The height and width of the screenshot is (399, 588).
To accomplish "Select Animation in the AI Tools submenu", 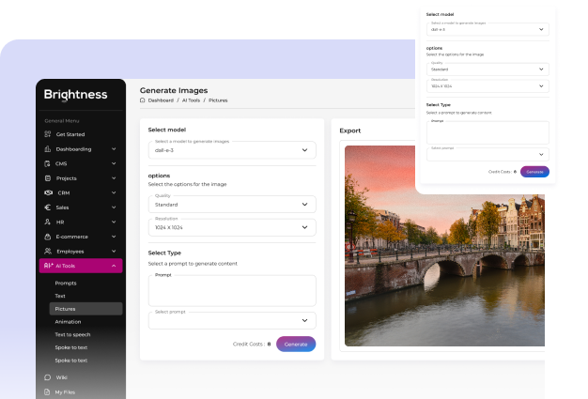I will [x=68, y=321].
